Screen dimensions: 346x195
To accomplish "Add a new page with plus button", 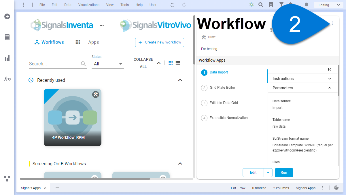I will [x=57, y=188].
